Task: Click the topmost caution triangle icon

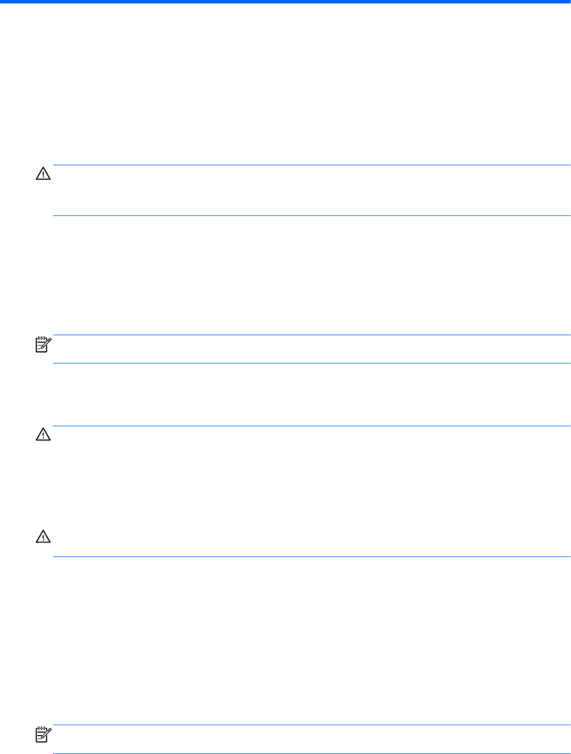Action: (44, 174)
